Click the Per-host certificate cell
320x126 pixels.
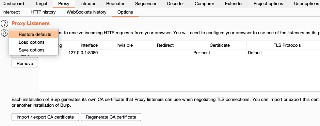219,53
